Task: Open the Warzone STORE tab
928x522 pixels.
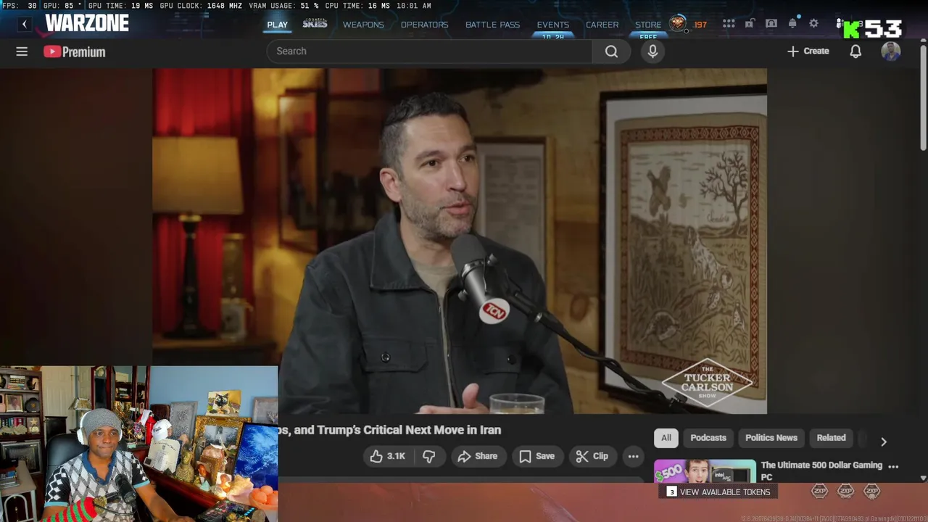Action: click(648, 25)
